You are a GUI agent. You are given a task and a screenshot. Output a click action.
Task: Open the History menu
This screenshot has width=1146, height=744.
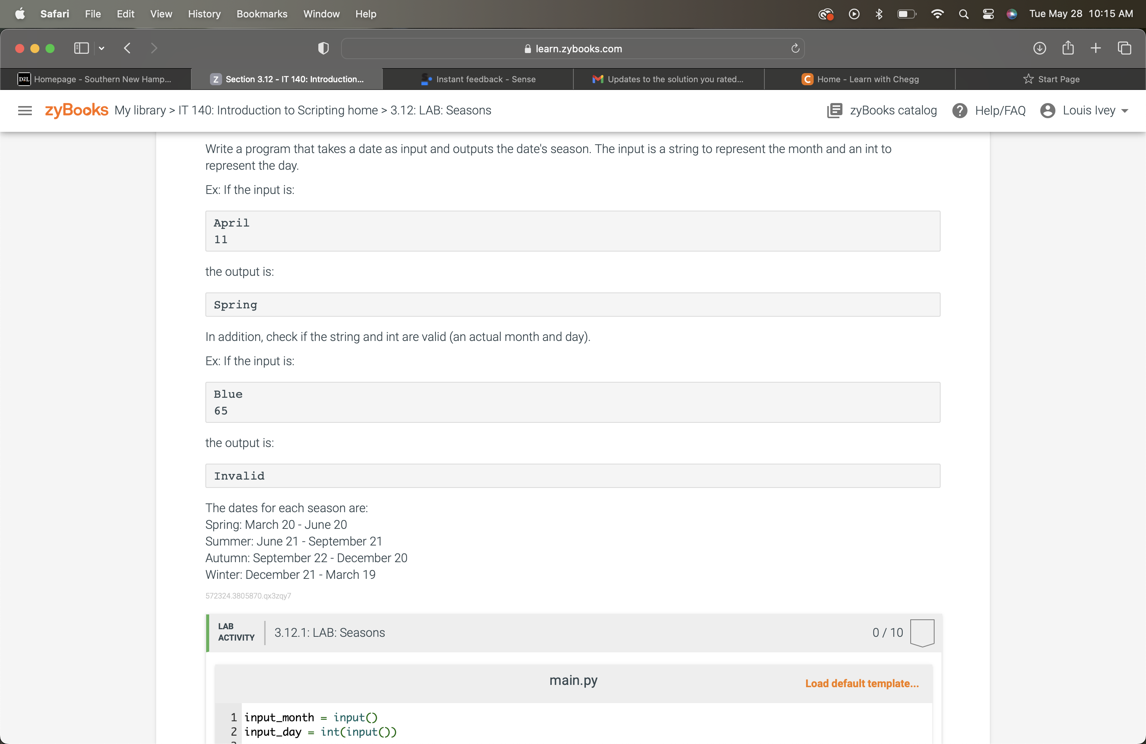point(204,14)
